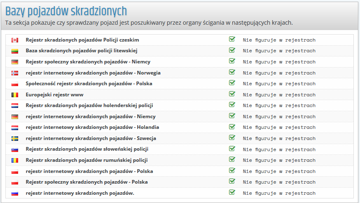
Task: Click the green checkmark for the Romanian police register
Action: 232,159
